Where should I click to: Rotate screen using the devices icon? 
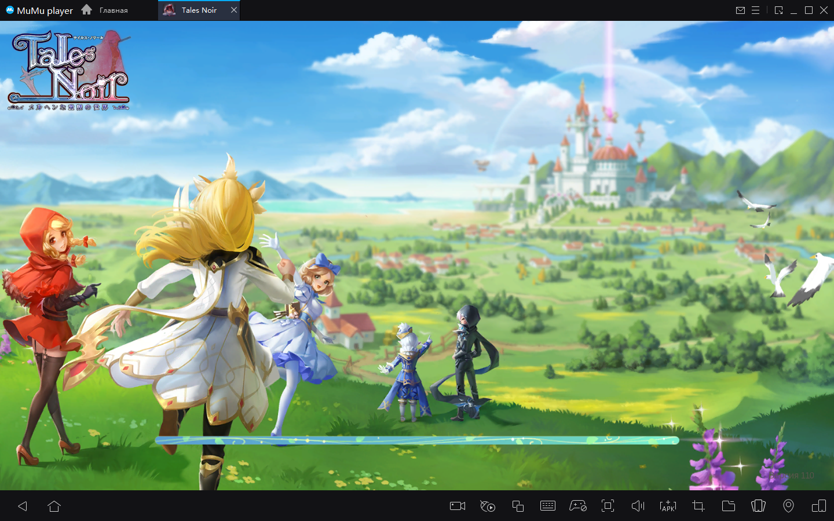(x=819, y=506)
